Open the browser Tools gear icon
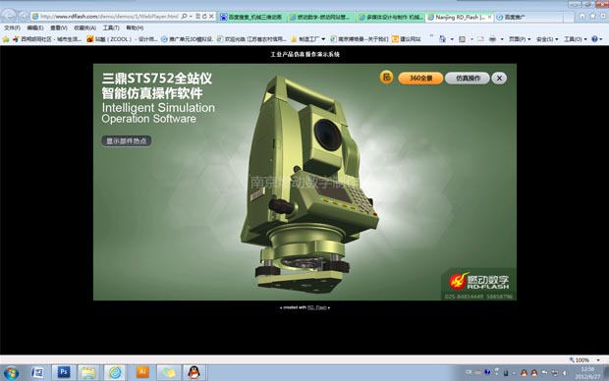Screen dimensions: 609x381 (x=603, y=16)
